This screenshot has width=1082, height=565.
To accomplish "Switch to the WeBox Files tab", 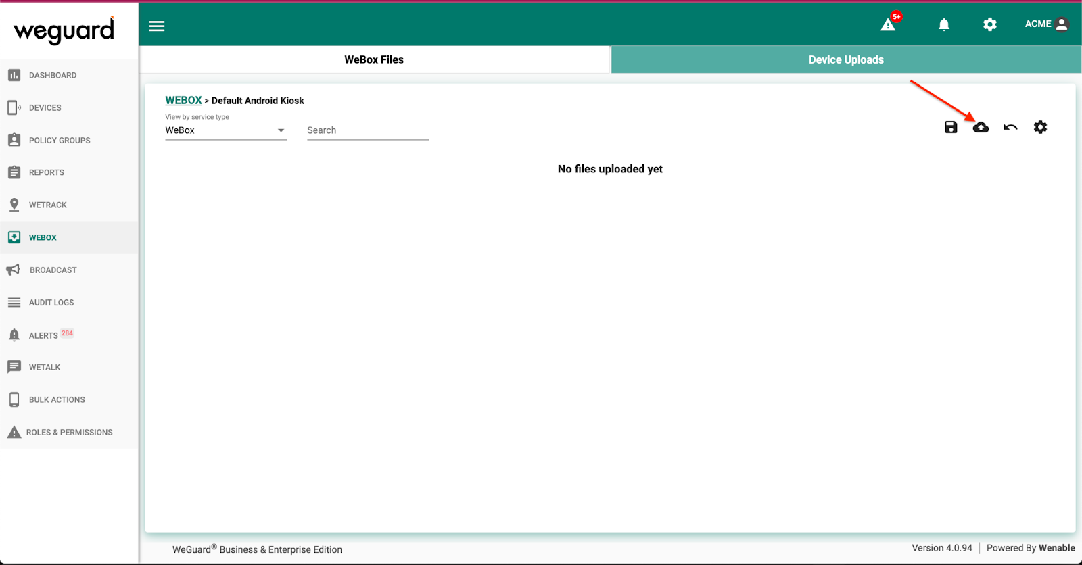I will point(374,59).
